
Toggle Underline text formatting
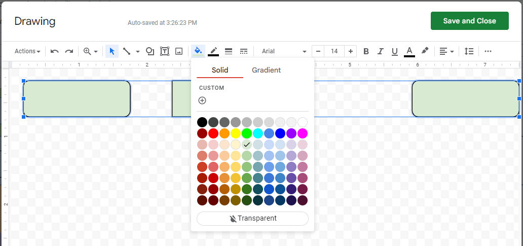(x=395, y=51)
